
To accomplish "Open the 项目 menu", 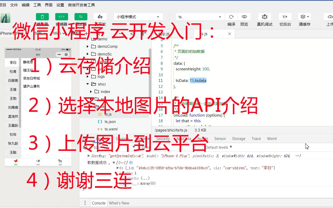I will point(3,5).
